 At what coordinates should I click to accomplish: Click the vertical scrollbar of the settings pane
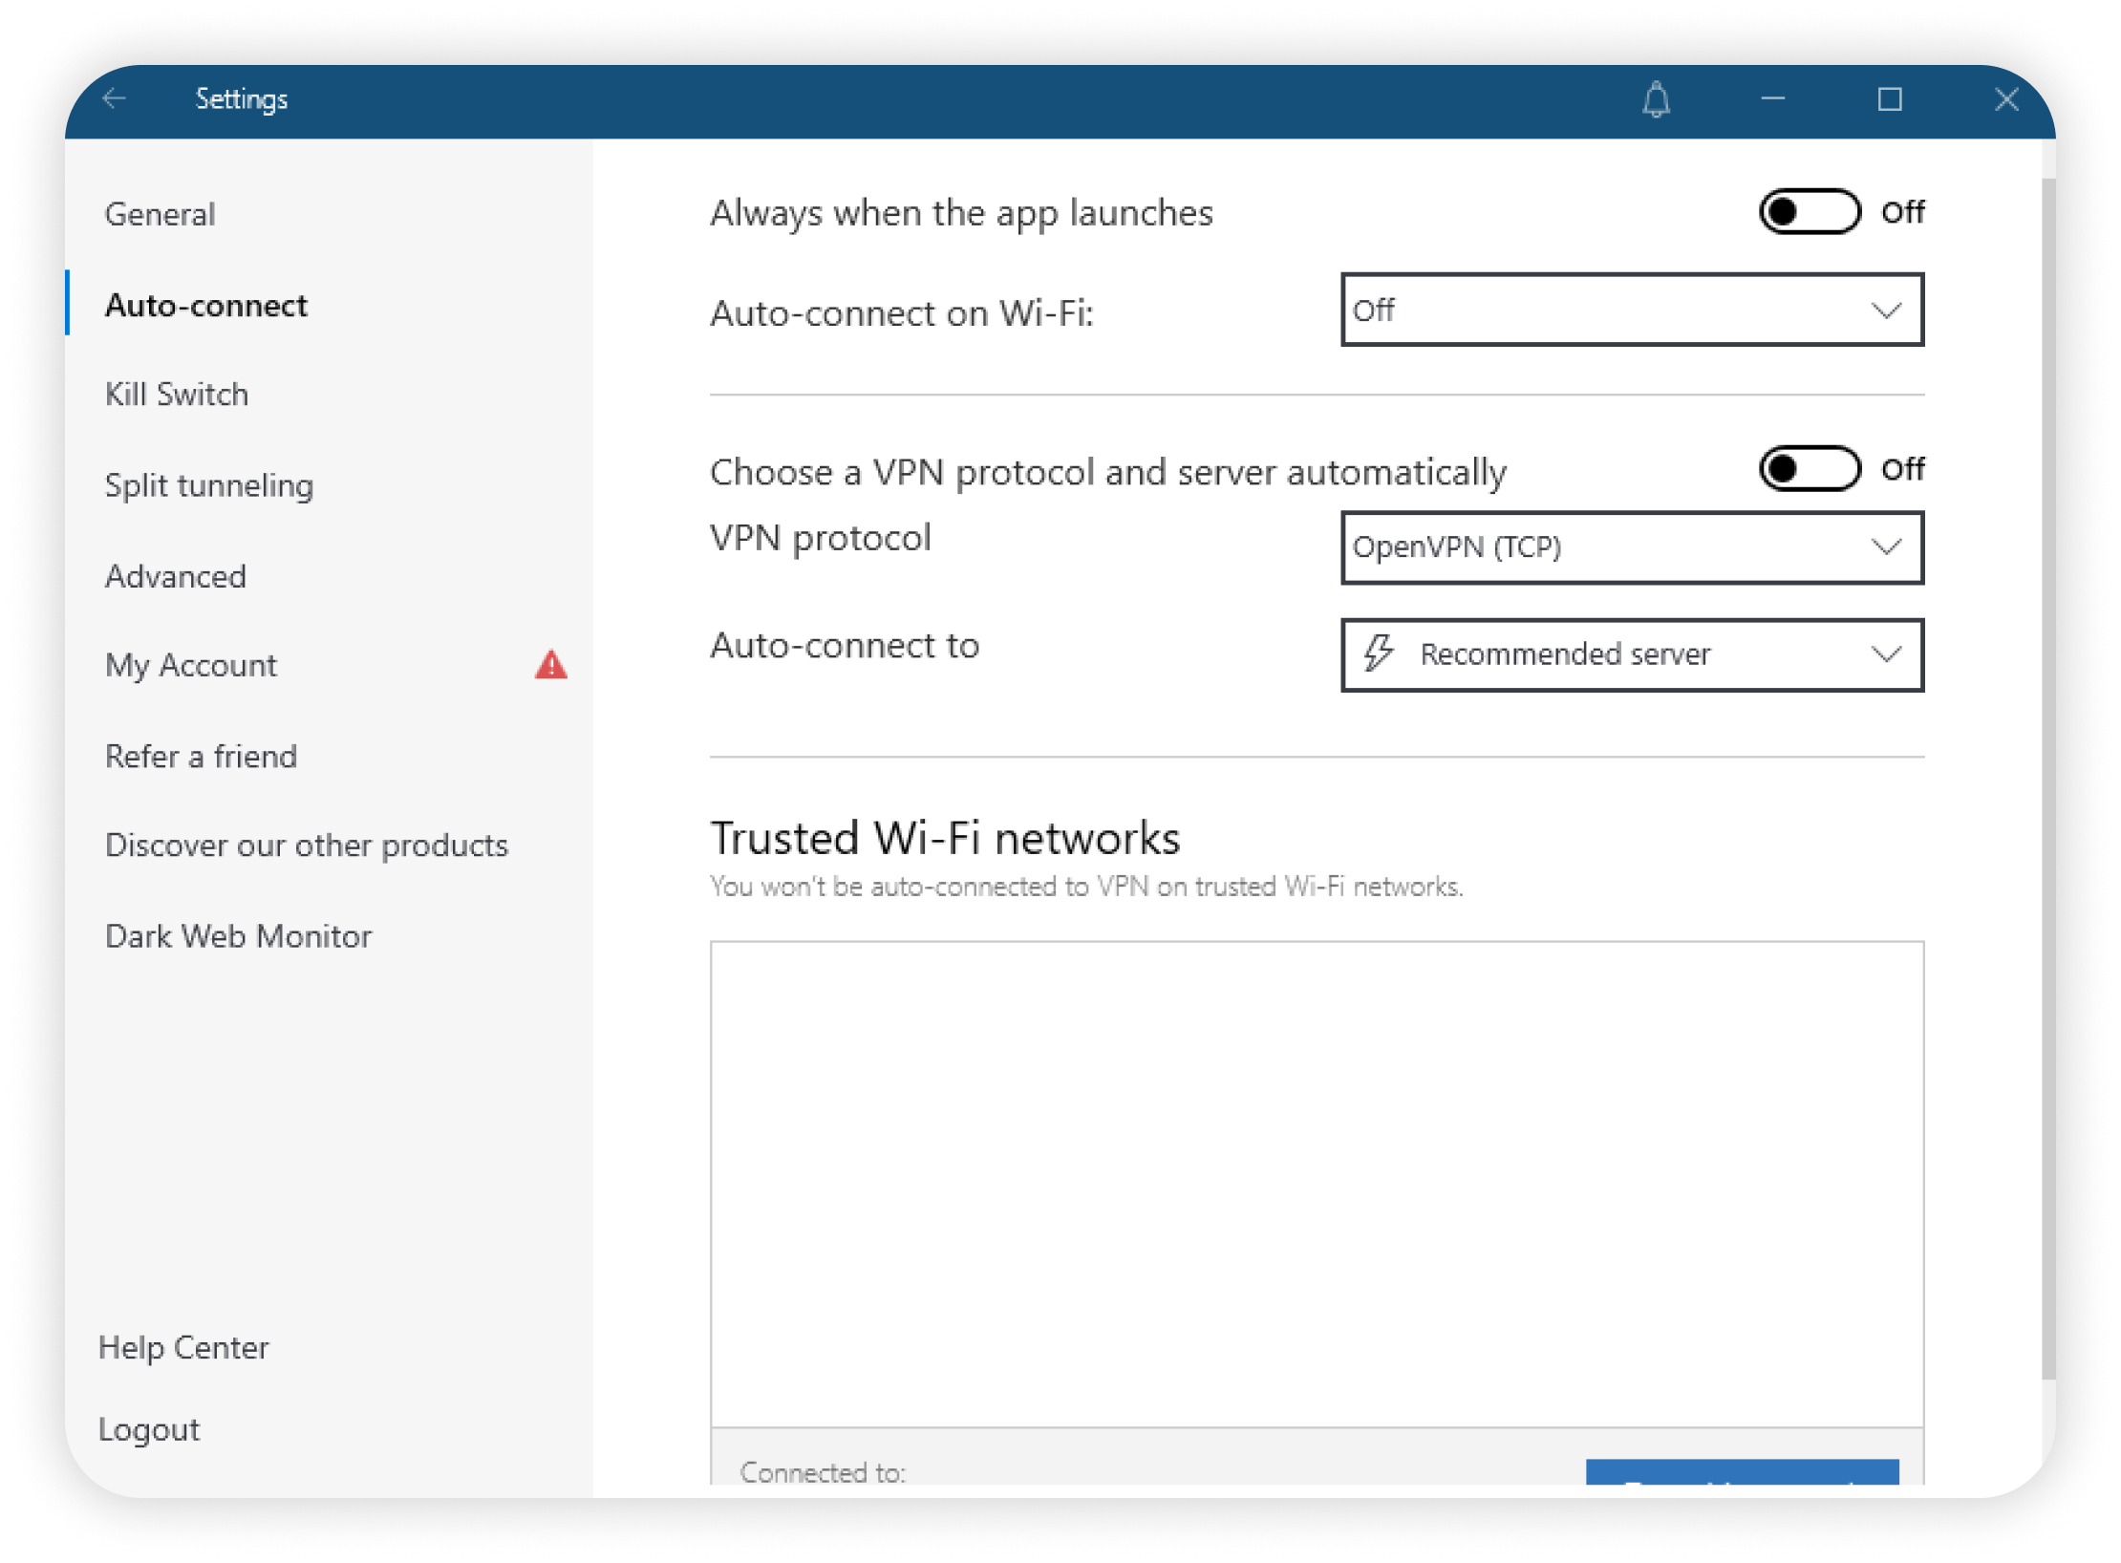[x=2046, y=764]
